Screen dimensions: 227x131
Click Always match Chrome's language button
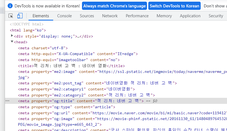[114, 6]
